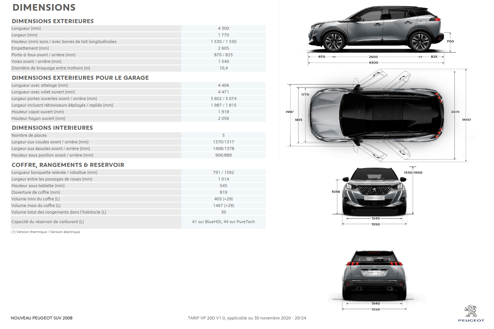Click the Largeur aux coudes avant / arrière label
The height and width of the screenshot is (329, 494).
[x=50, y=142]
